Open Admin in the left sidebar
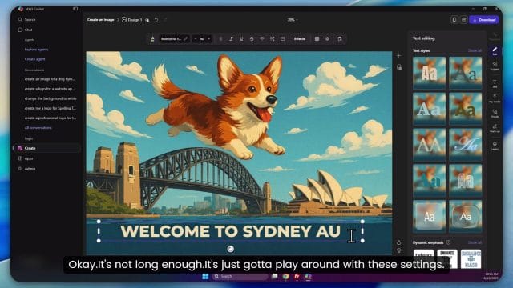This screenshot has height=288, width=513. [30, 169]
